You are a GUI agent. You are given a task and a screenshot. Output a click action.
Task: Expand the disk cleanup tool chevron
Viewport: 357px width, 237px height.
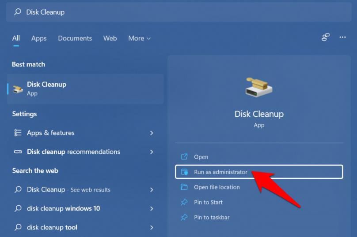click(152, 227)
